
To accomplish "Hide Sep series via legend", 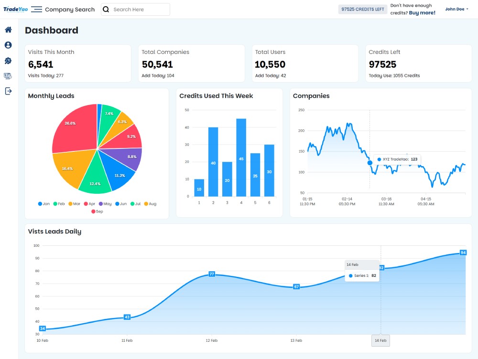I will click(x=97, y=211).
